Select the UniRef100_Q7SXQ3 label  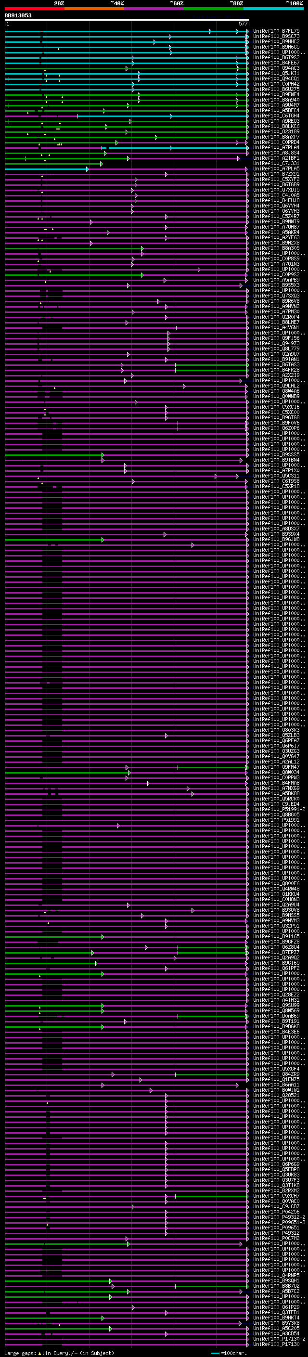[276, 296]
